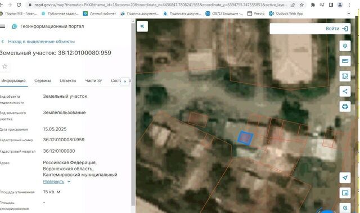Image resolution: width=360 pixels, height=213 pixels.
Task: Click the Войти login button
Action: point(336,29)
